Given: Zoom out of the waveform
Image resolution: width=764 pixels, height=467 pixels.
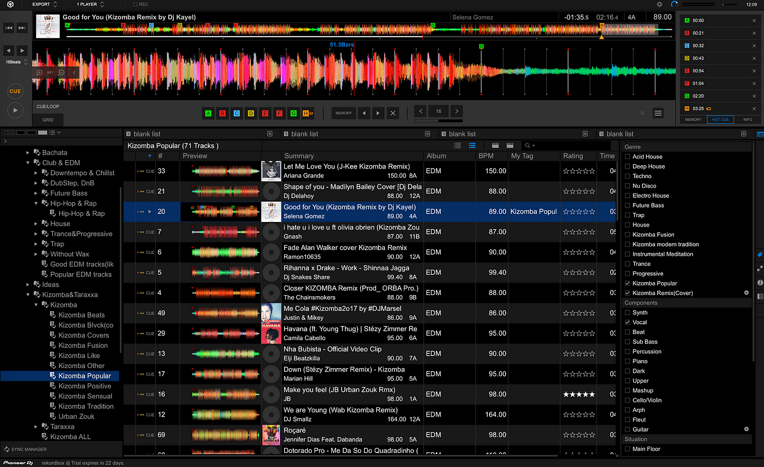Looking at the screenshot, I should [x=61, y=72].
